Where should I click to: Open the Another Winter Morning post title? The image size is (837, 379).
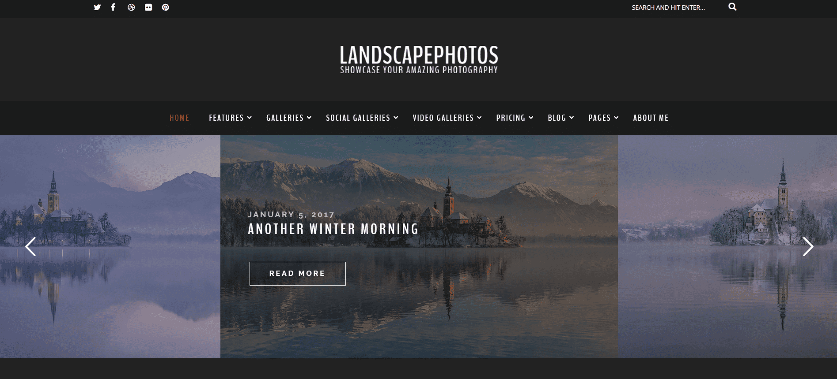point(333,229)
